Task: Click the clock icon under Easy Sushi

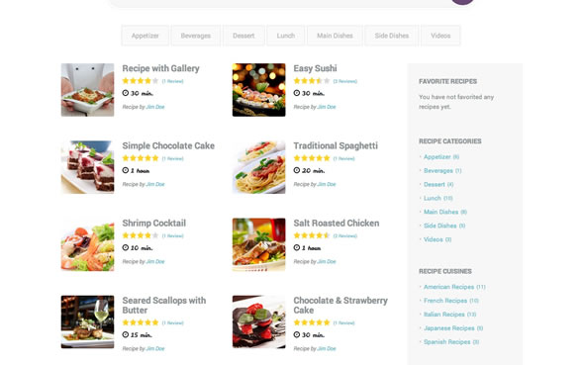Action: coord(297,93)
